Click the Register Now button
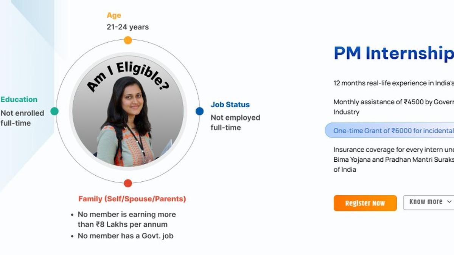This screenshot has width=454, height=255. click(365, 203)
